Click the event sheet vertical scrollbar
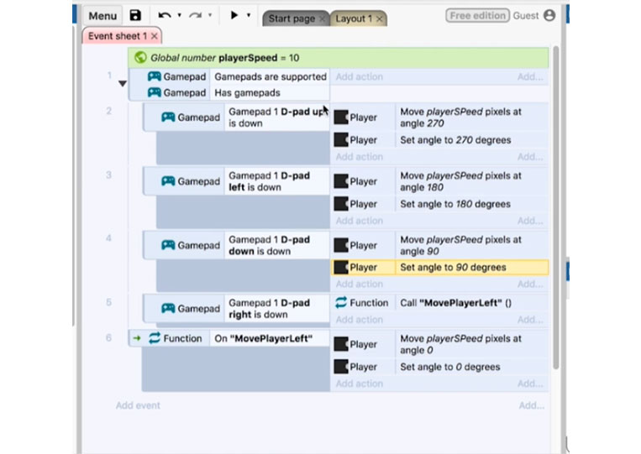 point(555,208)
